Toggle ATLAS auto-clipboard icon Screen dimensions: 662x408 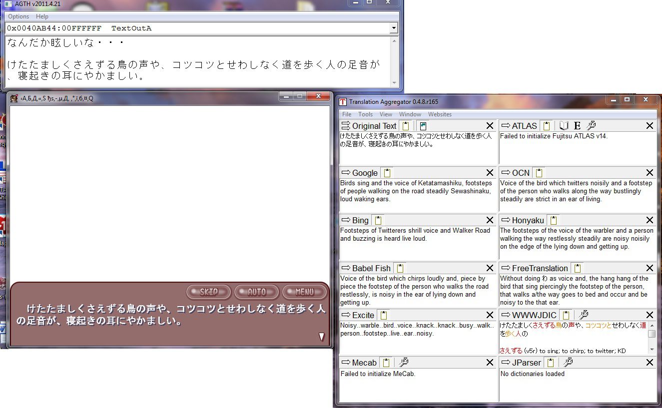tap(547, 126)
